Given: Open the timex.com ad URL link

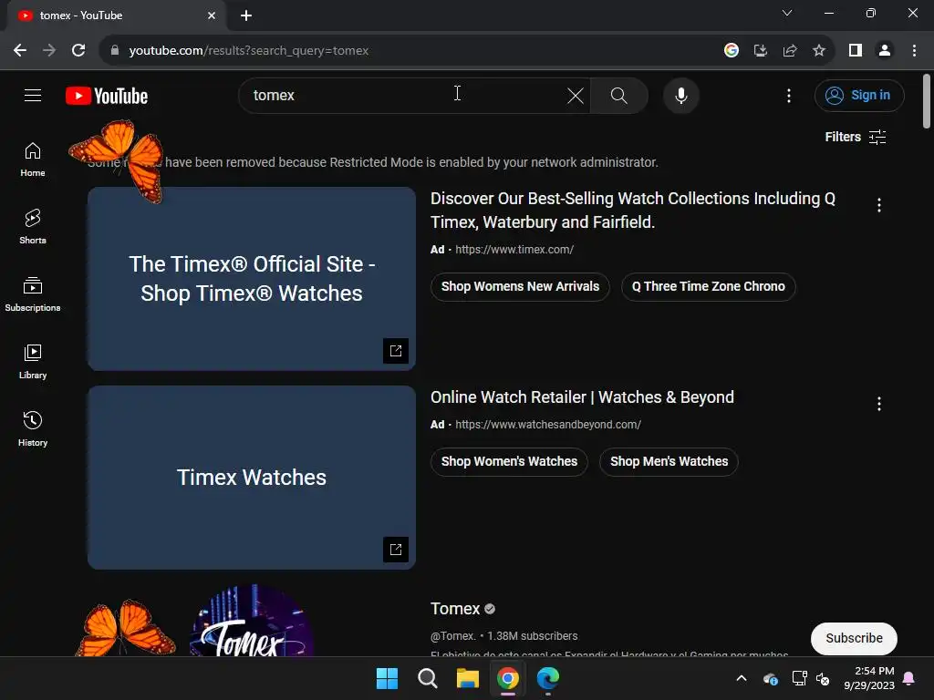Looking at the screenshot, I should (514, 250).
